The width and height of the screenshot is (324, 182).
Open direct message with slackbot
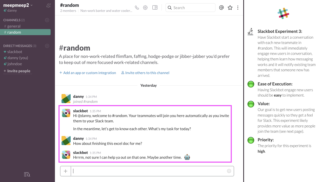click(15, 52)
